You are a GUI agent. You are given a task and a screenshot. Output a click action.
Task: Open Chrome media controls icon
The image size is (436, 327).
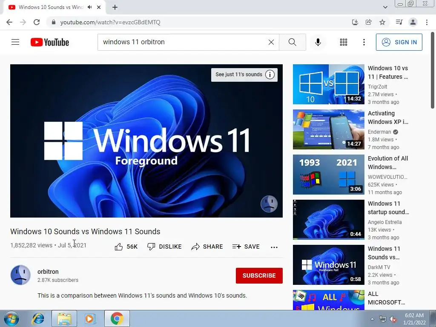coord(399,22)
